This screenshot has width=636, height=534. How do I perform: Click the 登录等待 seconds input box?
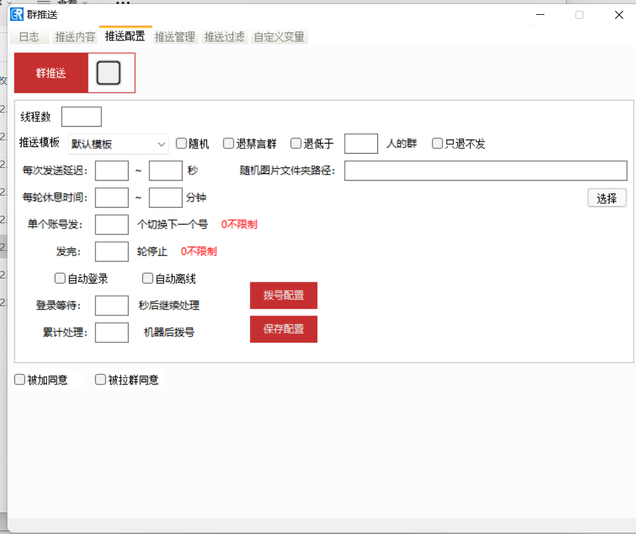pos(112,305)
